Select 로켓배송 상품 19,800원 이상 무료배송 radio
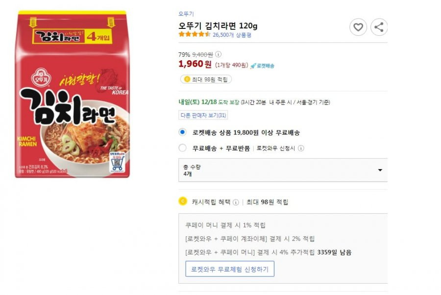 tap(183, 132)
